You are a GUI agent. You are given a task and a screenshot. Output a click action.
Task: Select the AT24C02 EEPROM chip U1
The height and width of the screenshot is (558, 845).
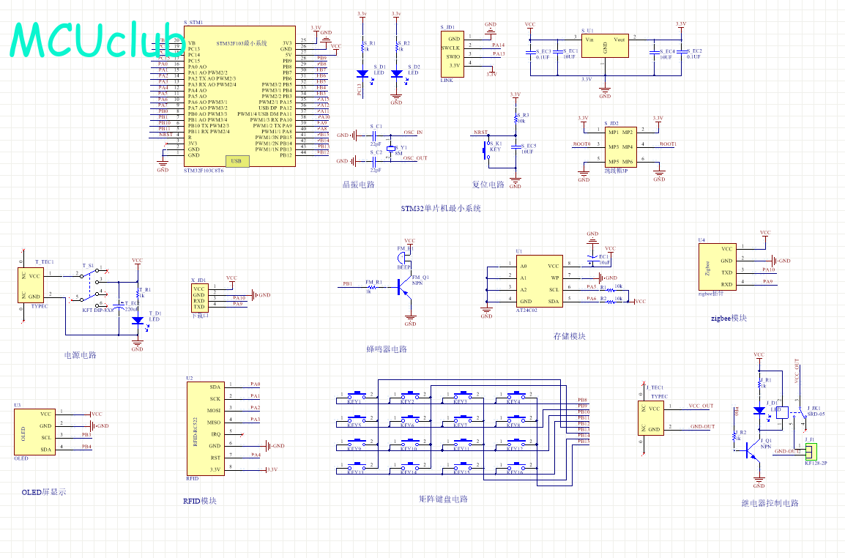pos(539,281)
